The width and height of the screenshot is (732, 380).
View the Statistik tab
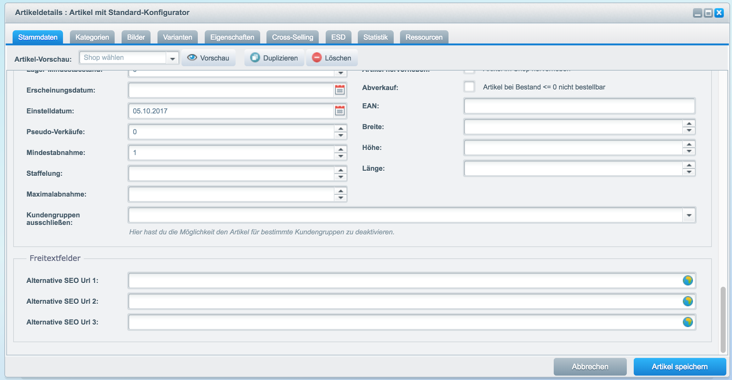pyautogui.click(x=375, y=37)
